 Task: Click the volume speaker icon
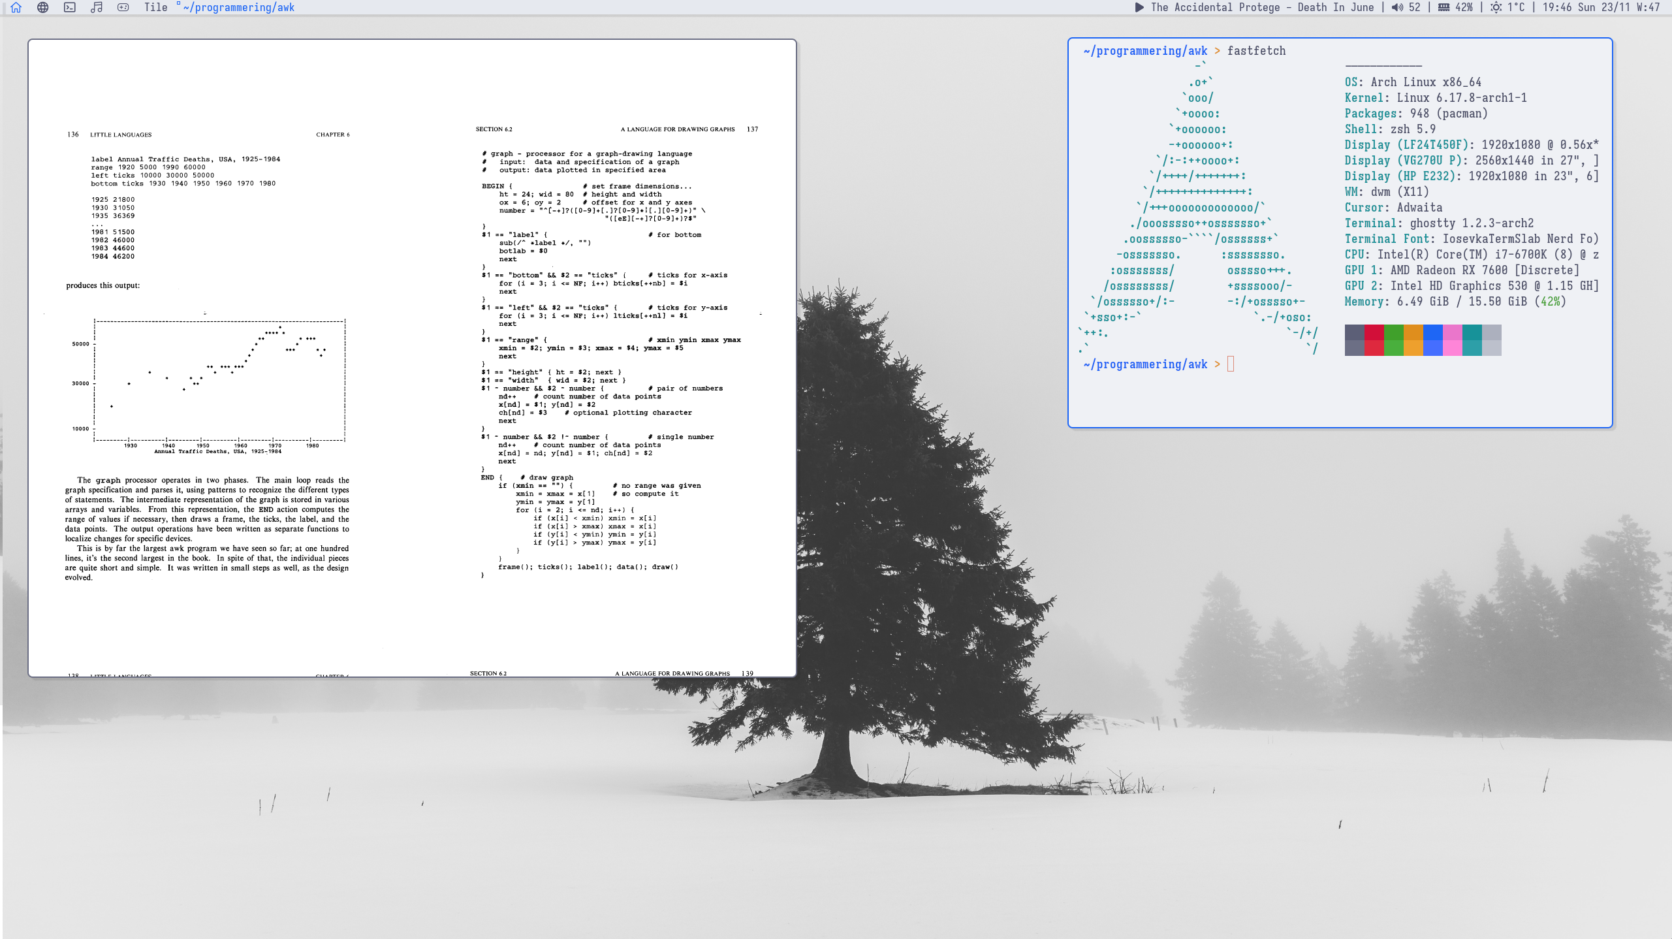[1396, 7]
